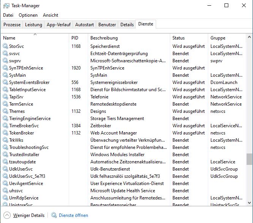Screen dimensions: 253x223
Task: Click the uhssvc service icon
Action: [5, 191]
